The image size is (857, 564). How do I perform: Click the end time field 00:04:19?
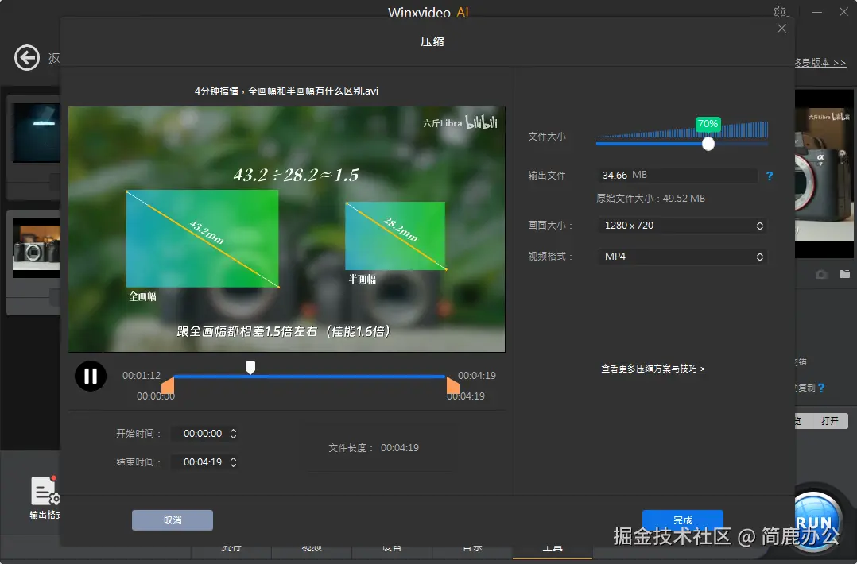[203, 462]
